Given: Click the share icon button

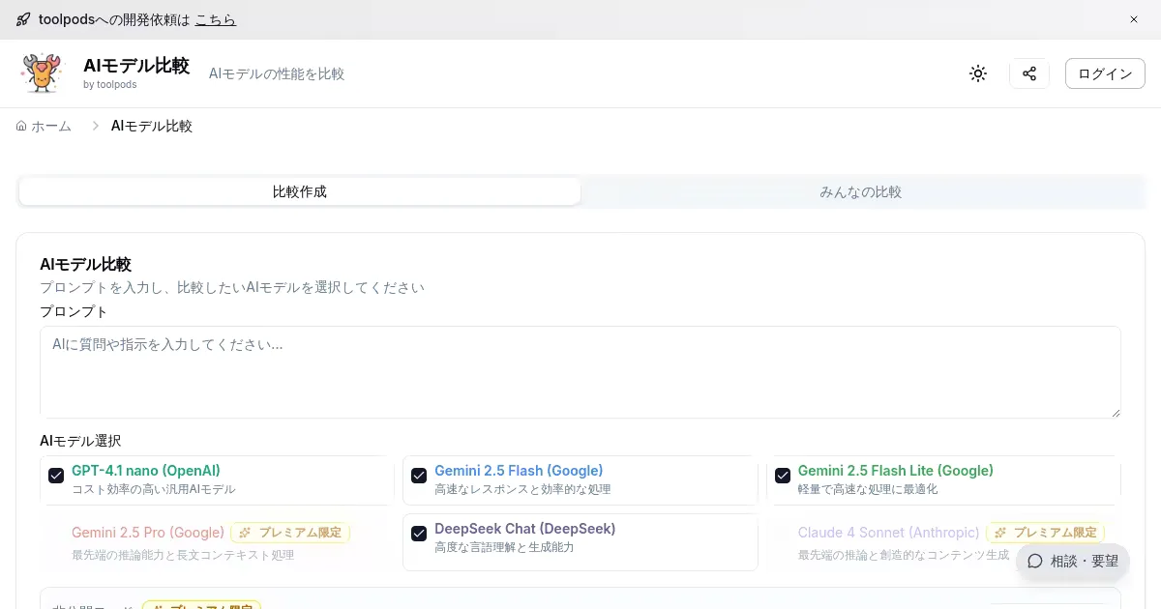Looking at the screenshot, I should [1029, 73].
